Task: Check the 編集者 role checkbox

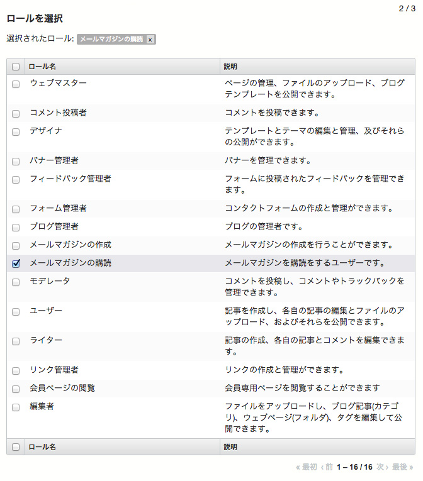Action: point(16,407)
